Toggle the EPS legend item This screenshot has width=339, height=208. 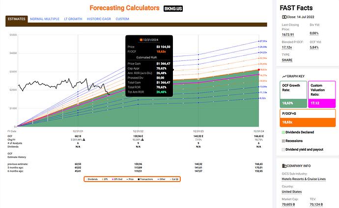click(x=105, y=179)
